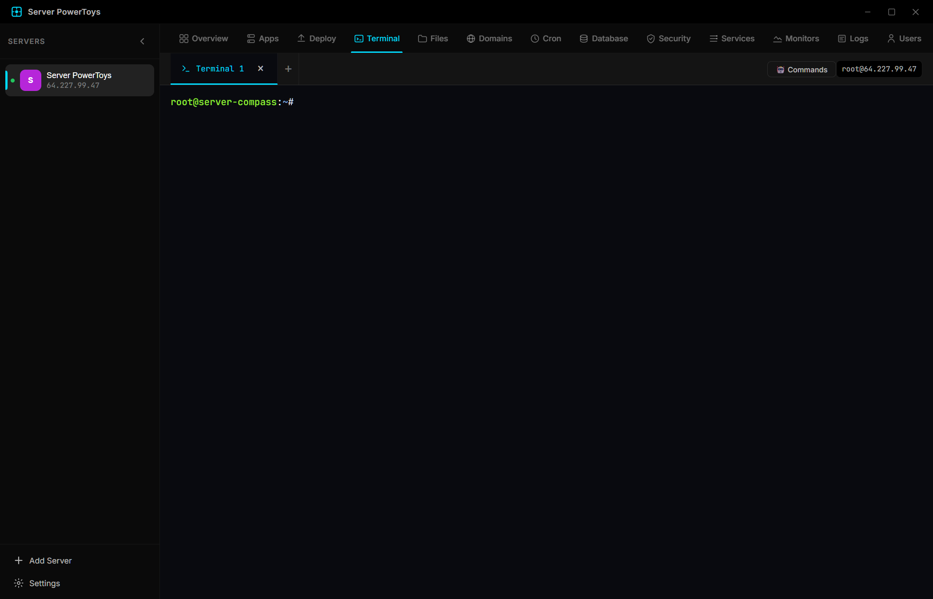Click the purple server avatar swatch

coord(30,80)
